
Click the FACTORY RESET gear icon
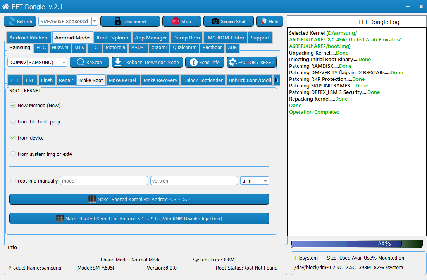(232, 62)
